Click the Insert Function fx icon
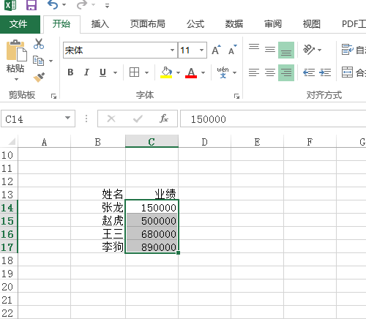Viewport: 366px width, 319px height. (164, 119)
